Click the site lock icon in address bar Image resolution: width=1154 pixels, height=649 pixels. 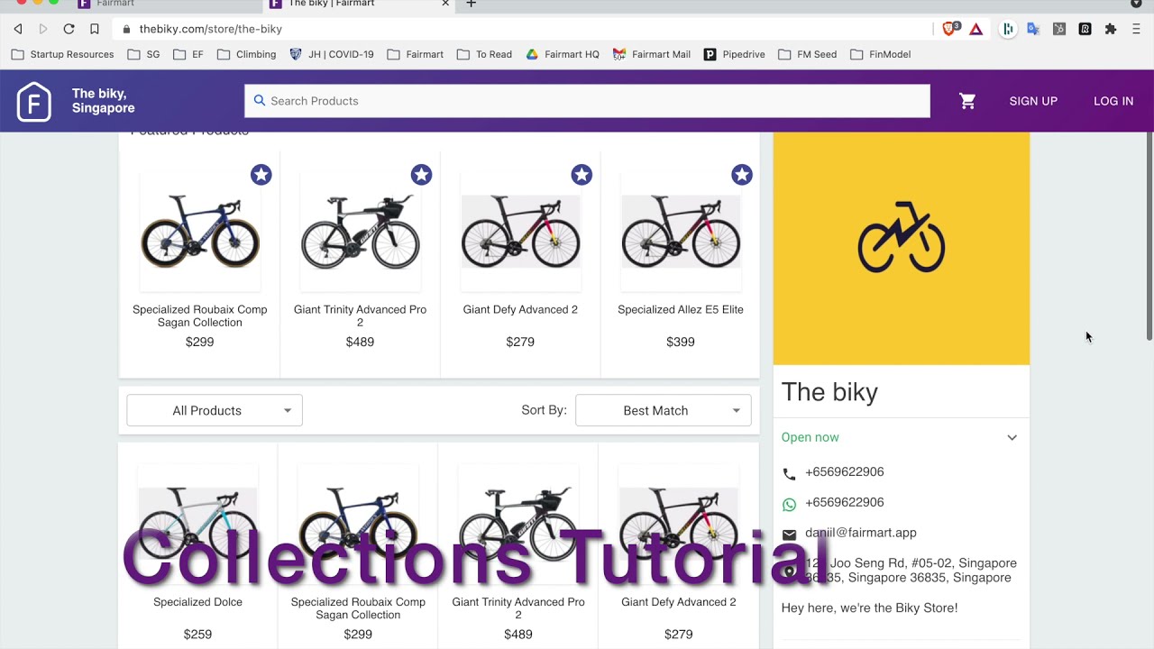128,29
